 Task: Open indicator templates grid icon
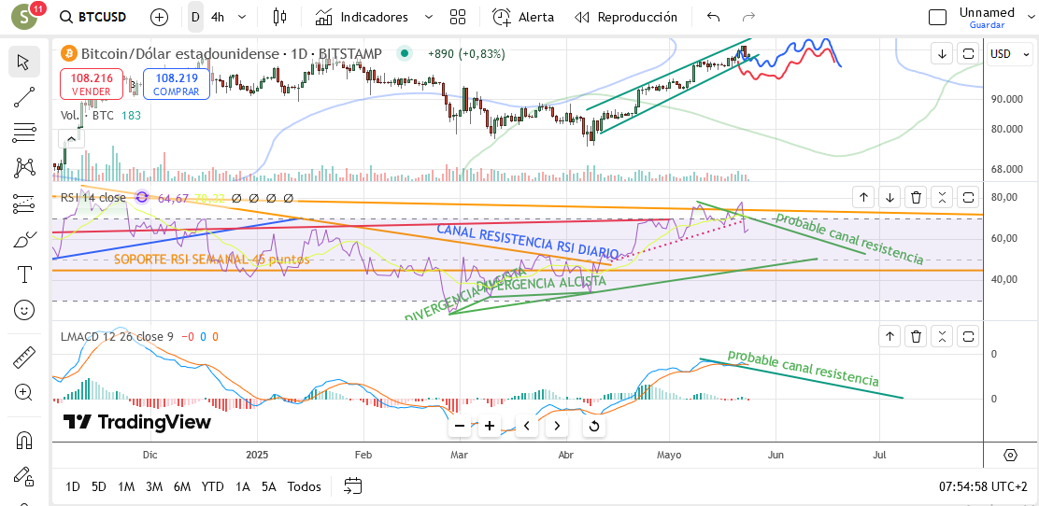coord(458,17)
